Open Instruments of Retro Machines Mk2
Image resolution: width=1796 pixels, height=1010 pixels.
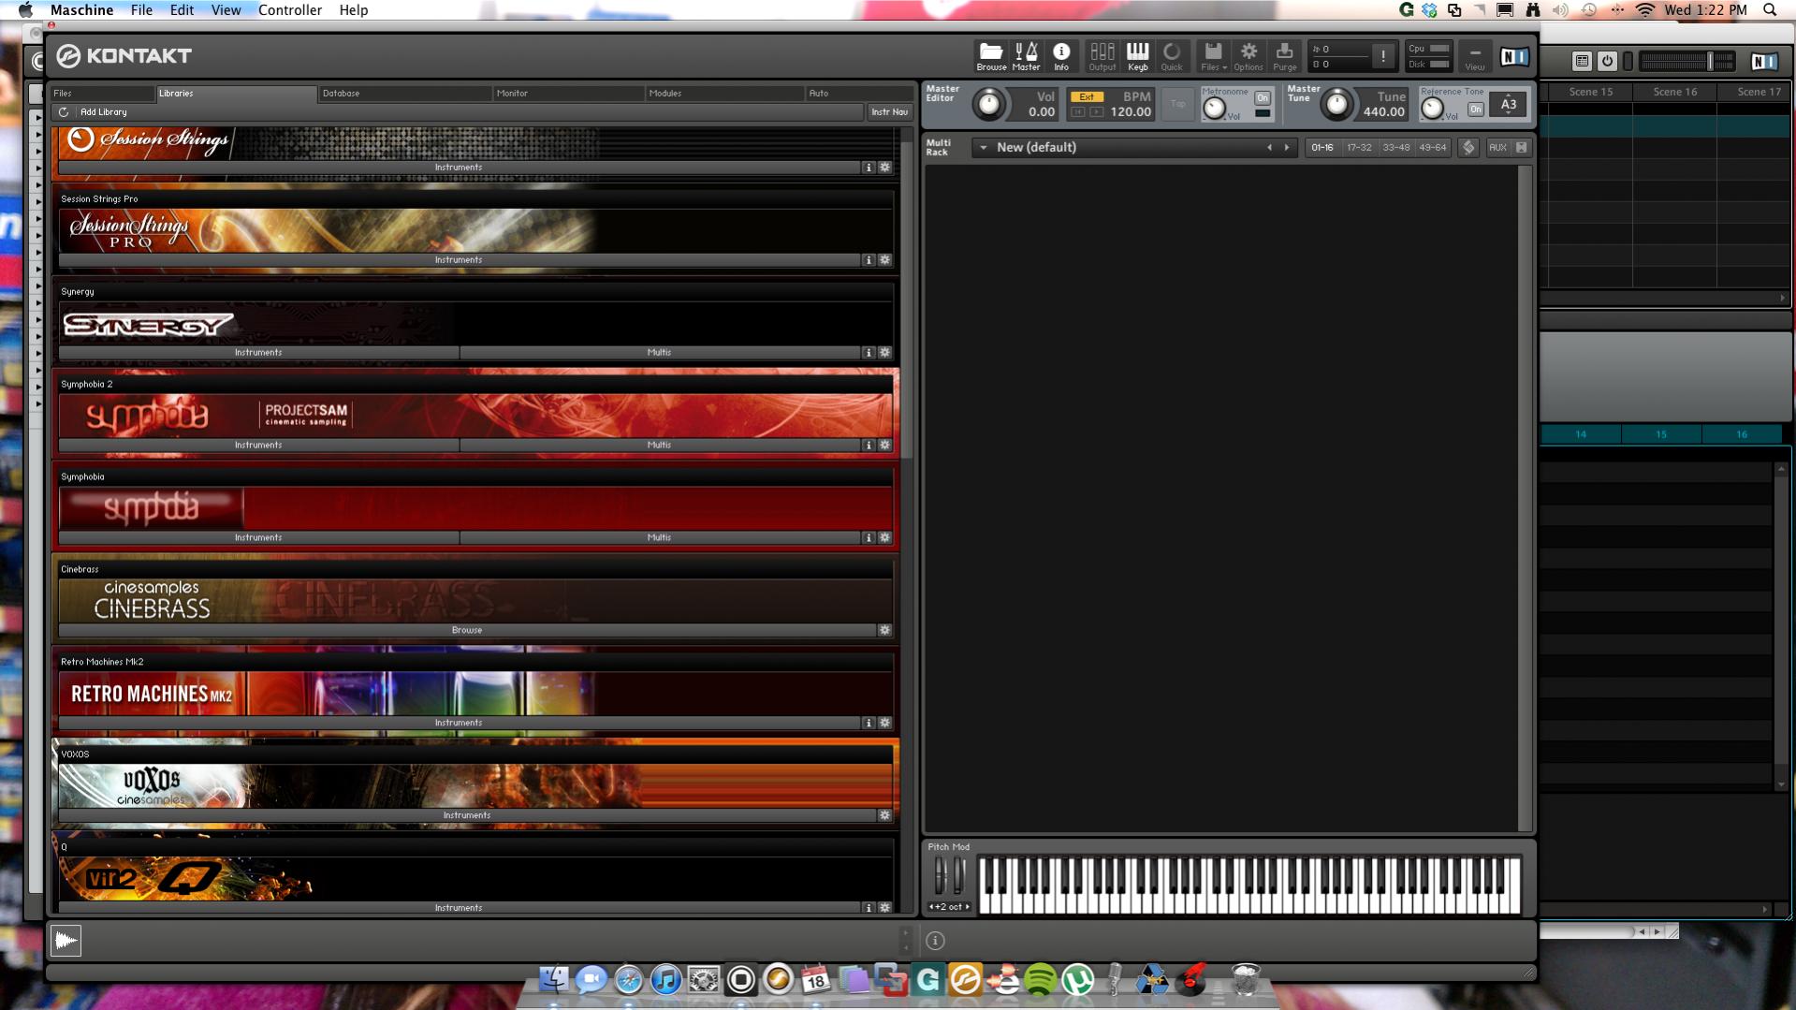point(459,724)
